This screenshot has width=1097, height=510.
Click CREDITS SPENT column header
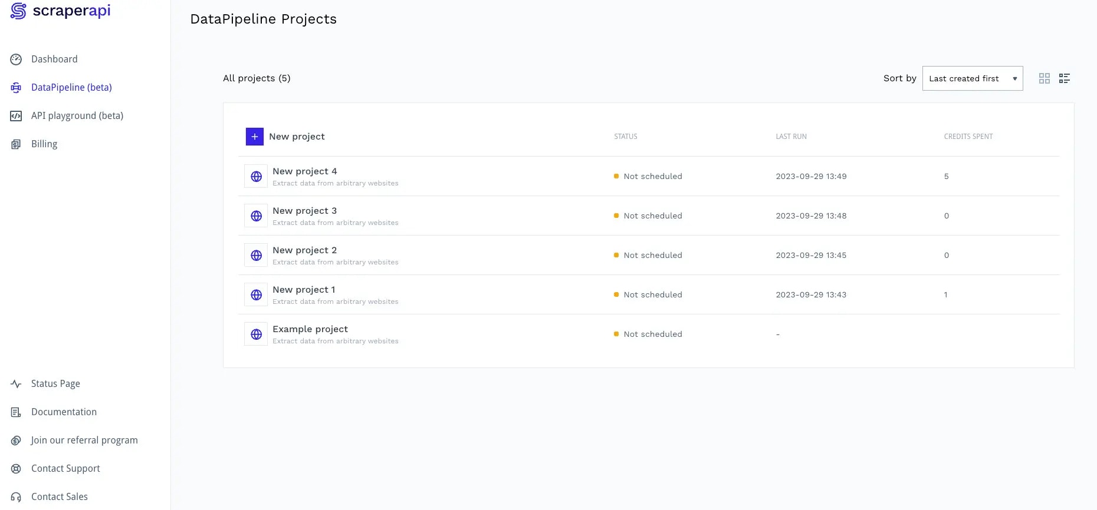click(968, 137)
